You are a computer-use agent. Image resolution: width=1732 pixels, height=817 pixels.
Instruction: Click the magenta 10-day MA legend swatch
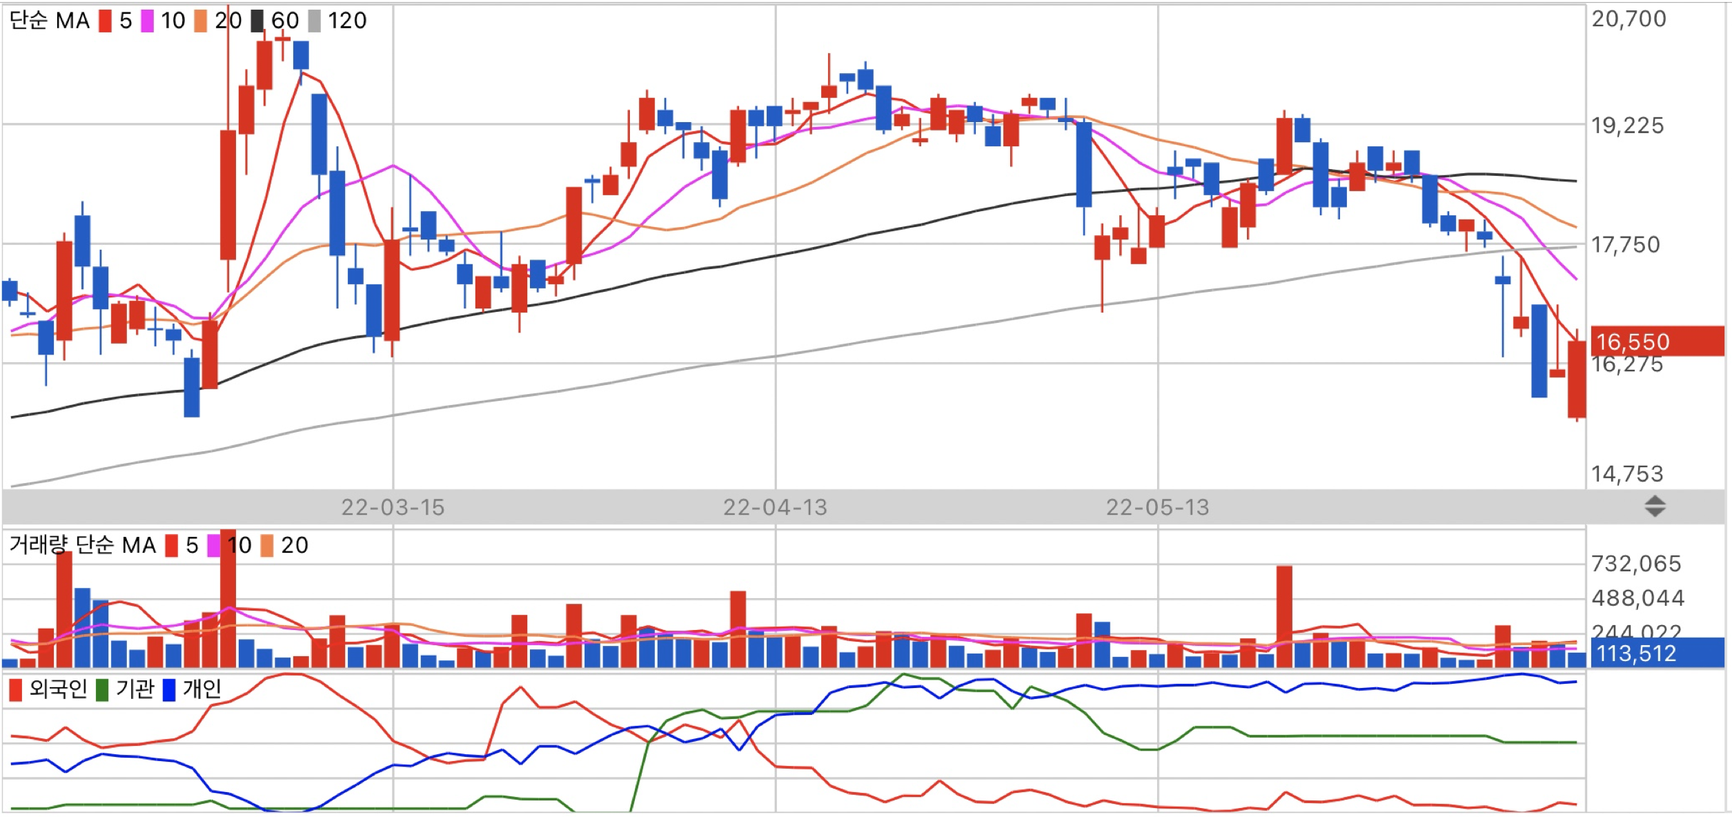pos(147,21)
